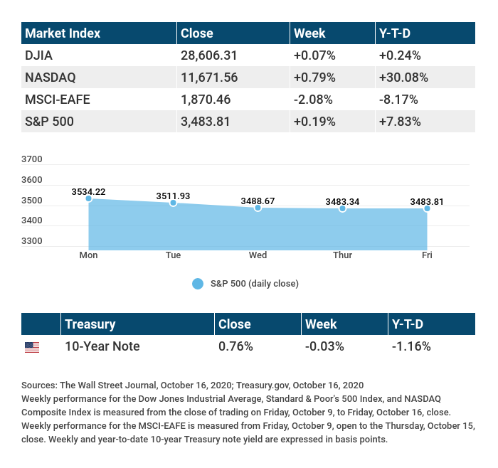The height and width of the screenshot is (468, 498).
Task: Click the Y-T-D header in index table
Action: 396,33
